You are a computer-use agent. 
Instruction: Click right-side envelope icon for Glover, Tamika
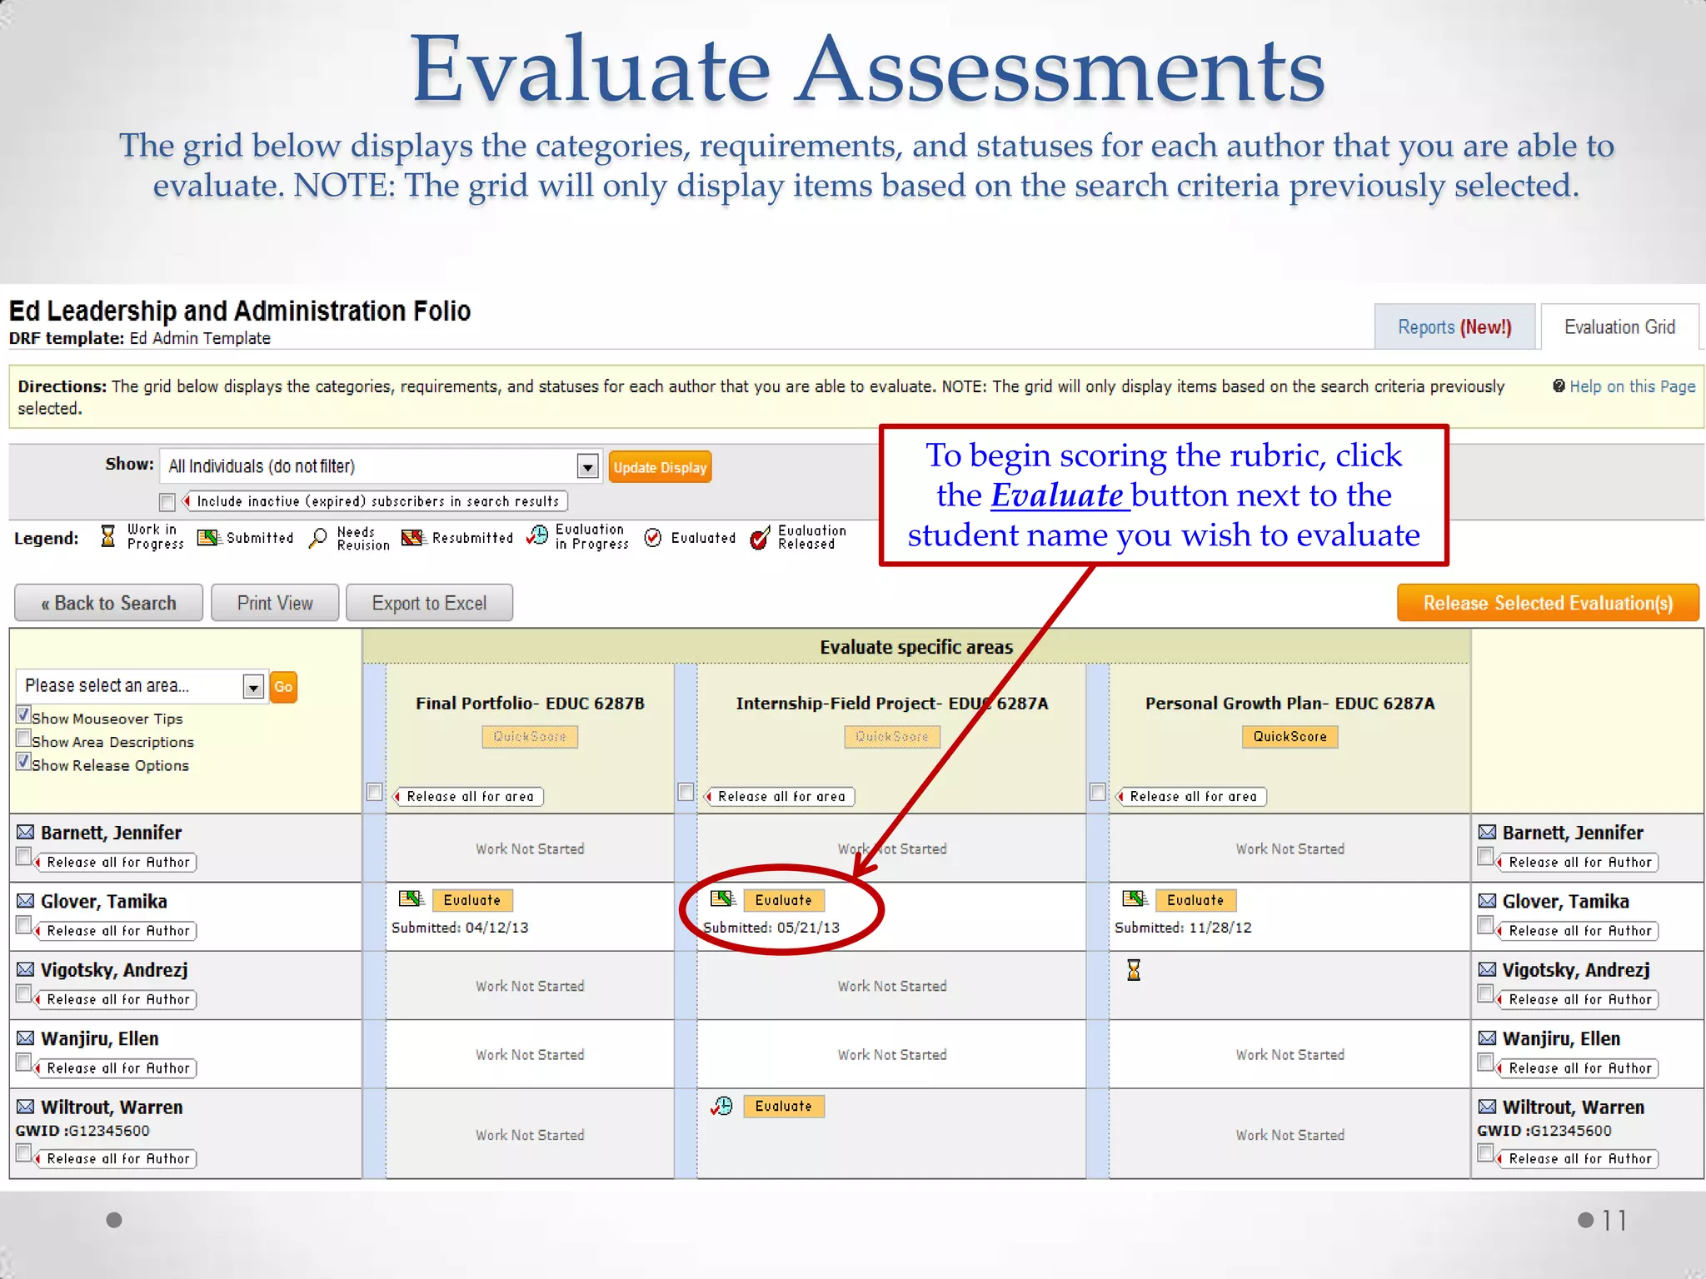coord(1488,901)
